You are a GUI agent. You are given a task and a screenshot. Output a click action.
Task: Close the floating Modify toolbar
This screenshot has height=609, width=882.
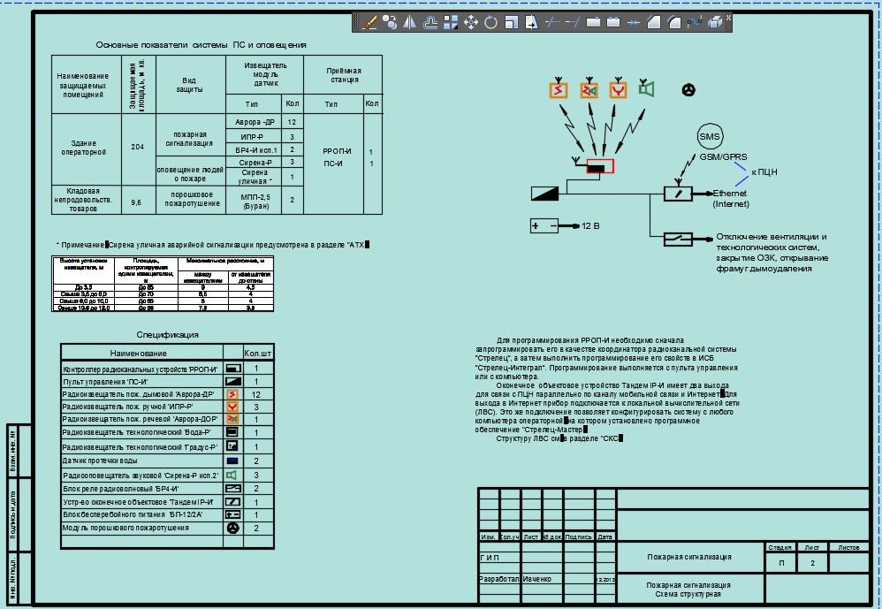click(728, 17)
